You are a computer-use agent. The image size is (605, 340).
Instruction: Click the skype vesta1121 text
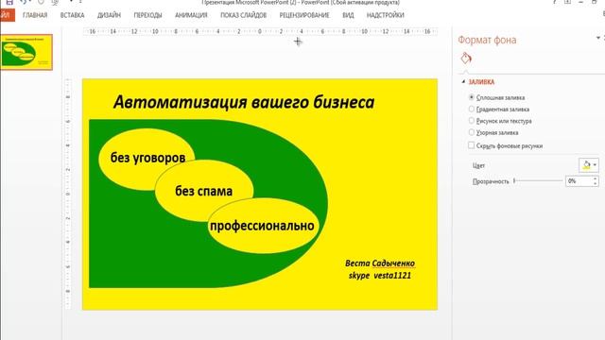[380, 275]
